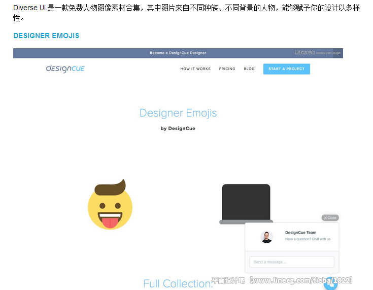Close the DesignCue chat popup
This screenshot has width=373, height=290.
click(x=330, y=217)
